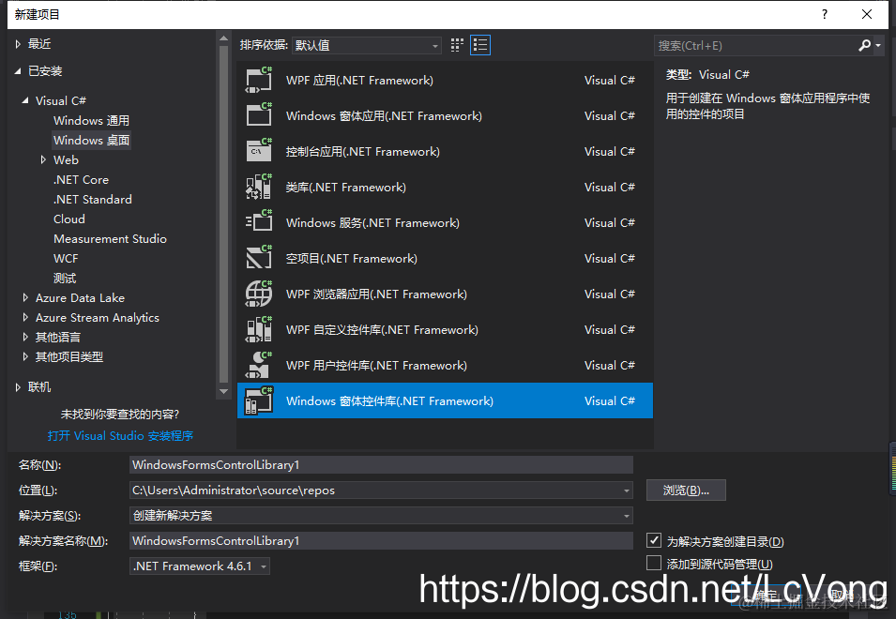The image size is (896, 619).
Task: Click the Class Library (类库) template icon
Action: point(259,187)
